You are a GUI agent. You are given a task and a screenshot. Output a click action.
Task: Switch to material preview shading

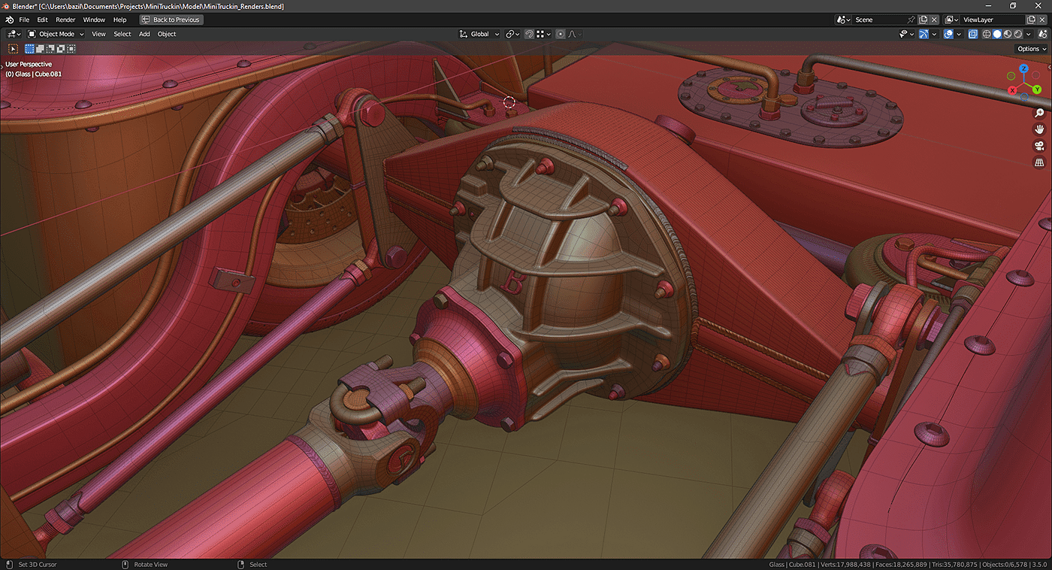[1008, 34]
